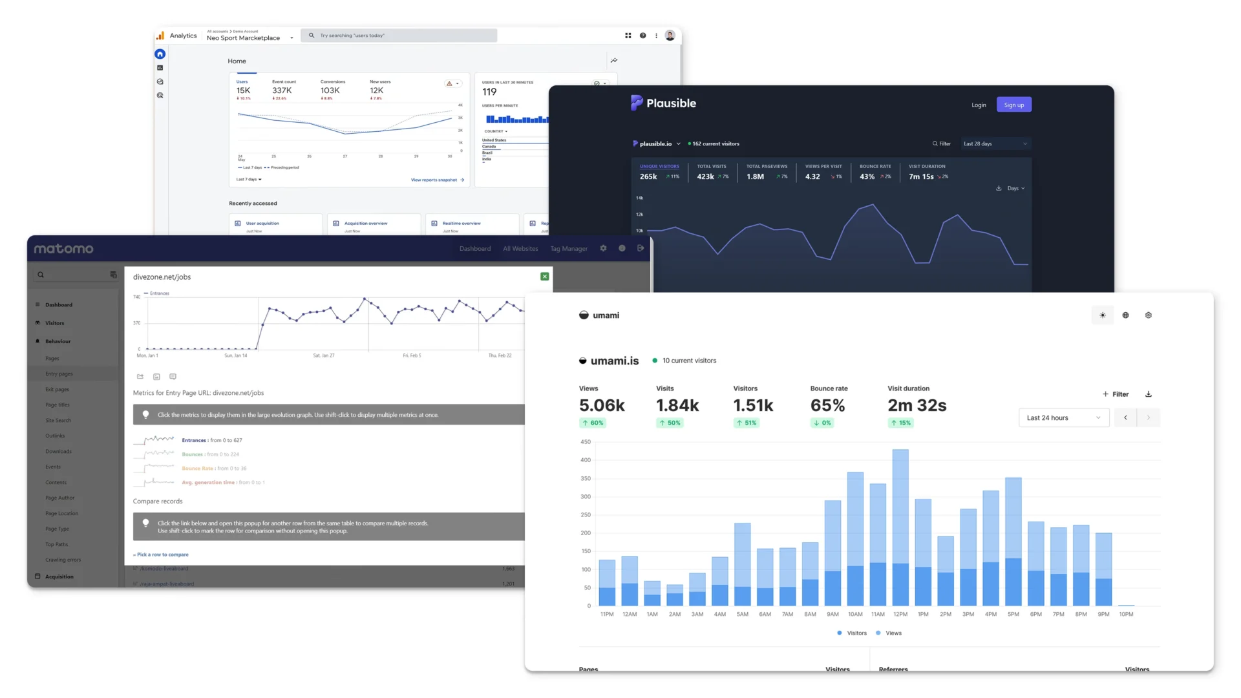Screen dimensions: 1241x698
Task: Click Plausible Login link
Action: point(979,105)
